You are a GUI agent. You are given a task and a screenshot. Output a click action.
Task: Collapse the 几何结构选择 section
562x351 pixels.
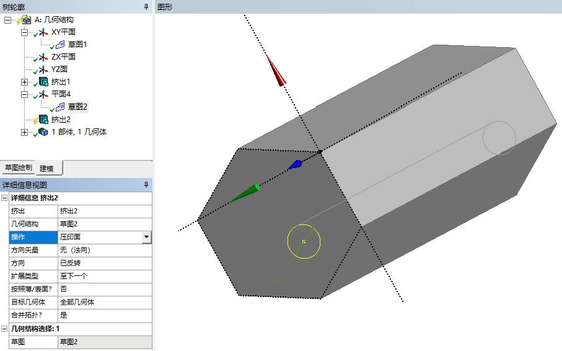pos(5,329)
